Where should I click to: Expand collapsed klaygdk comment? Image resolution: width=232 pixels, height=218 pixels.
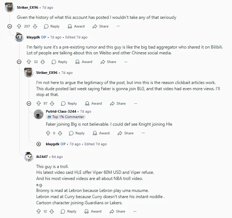pos(39,144)
